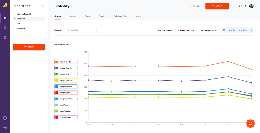Open Výpis požadavků in the sidebar
Screen dimensions: 260x133
(x=24, y=14)
